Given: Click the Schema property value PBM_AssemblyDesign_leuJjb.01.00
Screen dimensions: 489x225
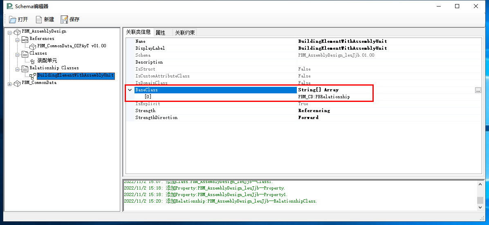Looking at the screenshot, I should [336, 55].
